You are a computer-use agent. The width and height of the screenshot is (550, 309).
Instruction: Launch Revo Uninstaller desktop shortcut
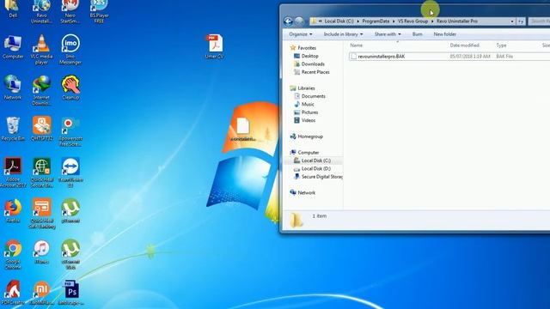point(41,11)
